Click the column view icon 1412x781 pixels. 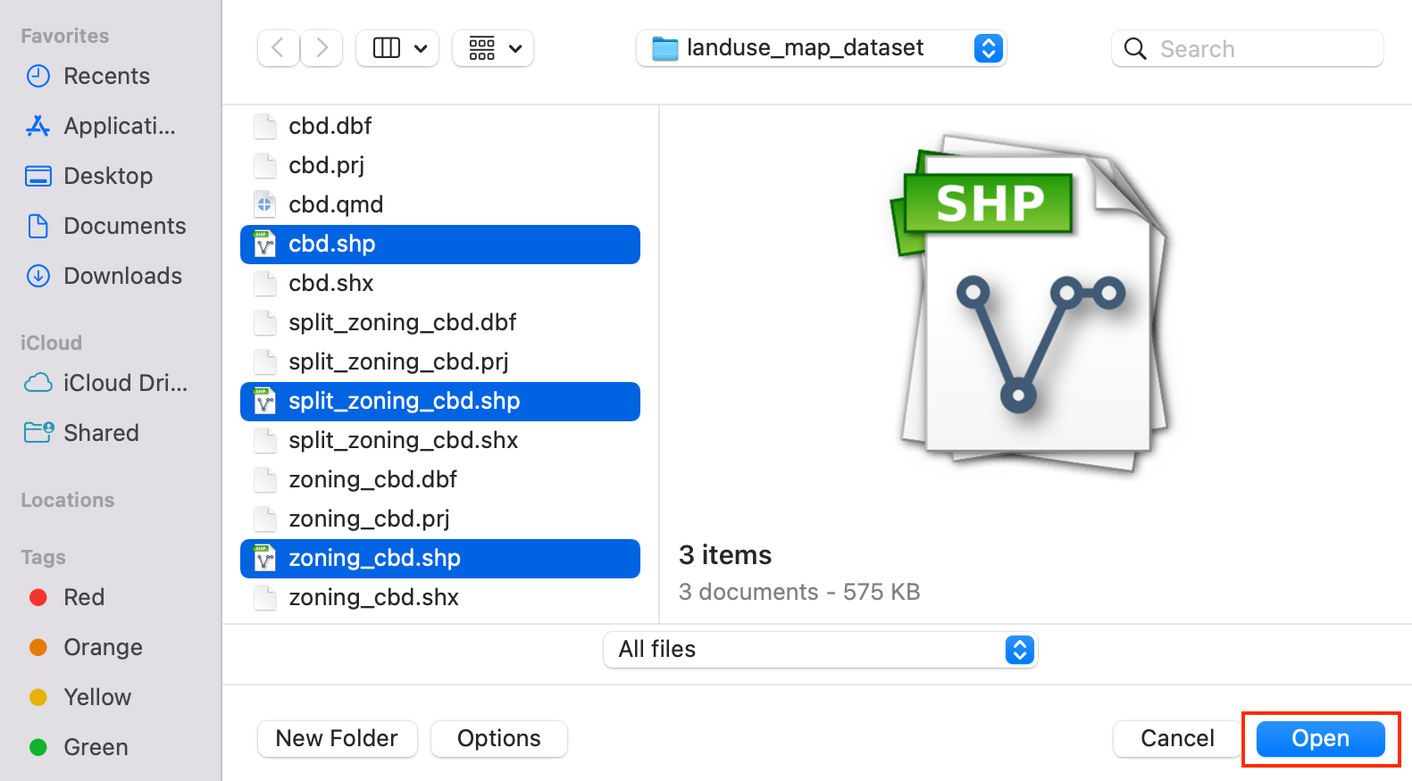point(387,48)
